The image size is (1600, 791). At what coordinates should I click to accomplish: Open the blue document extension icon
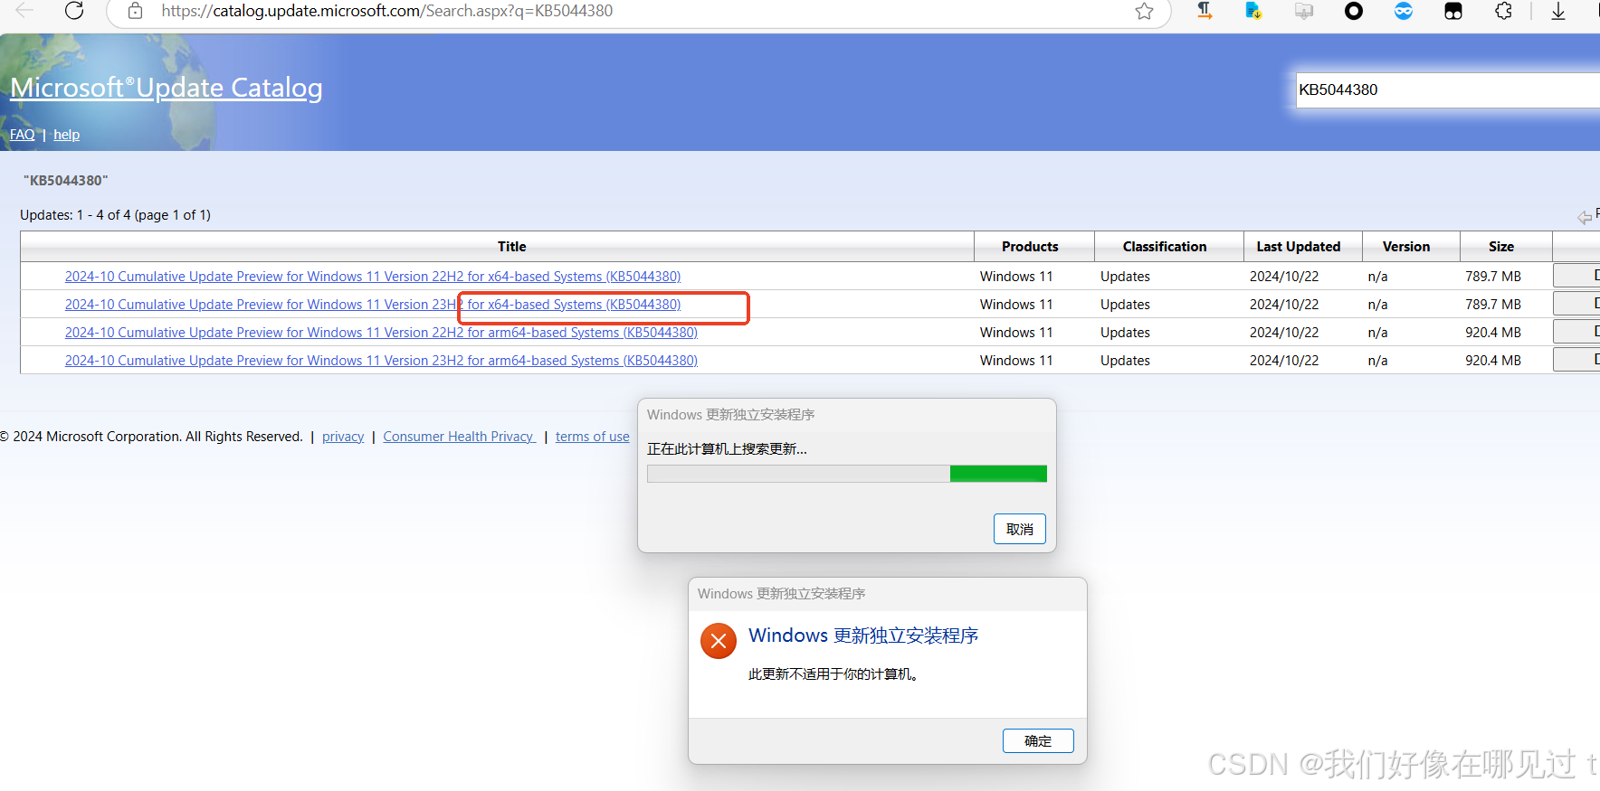(x=1253, y=11)
